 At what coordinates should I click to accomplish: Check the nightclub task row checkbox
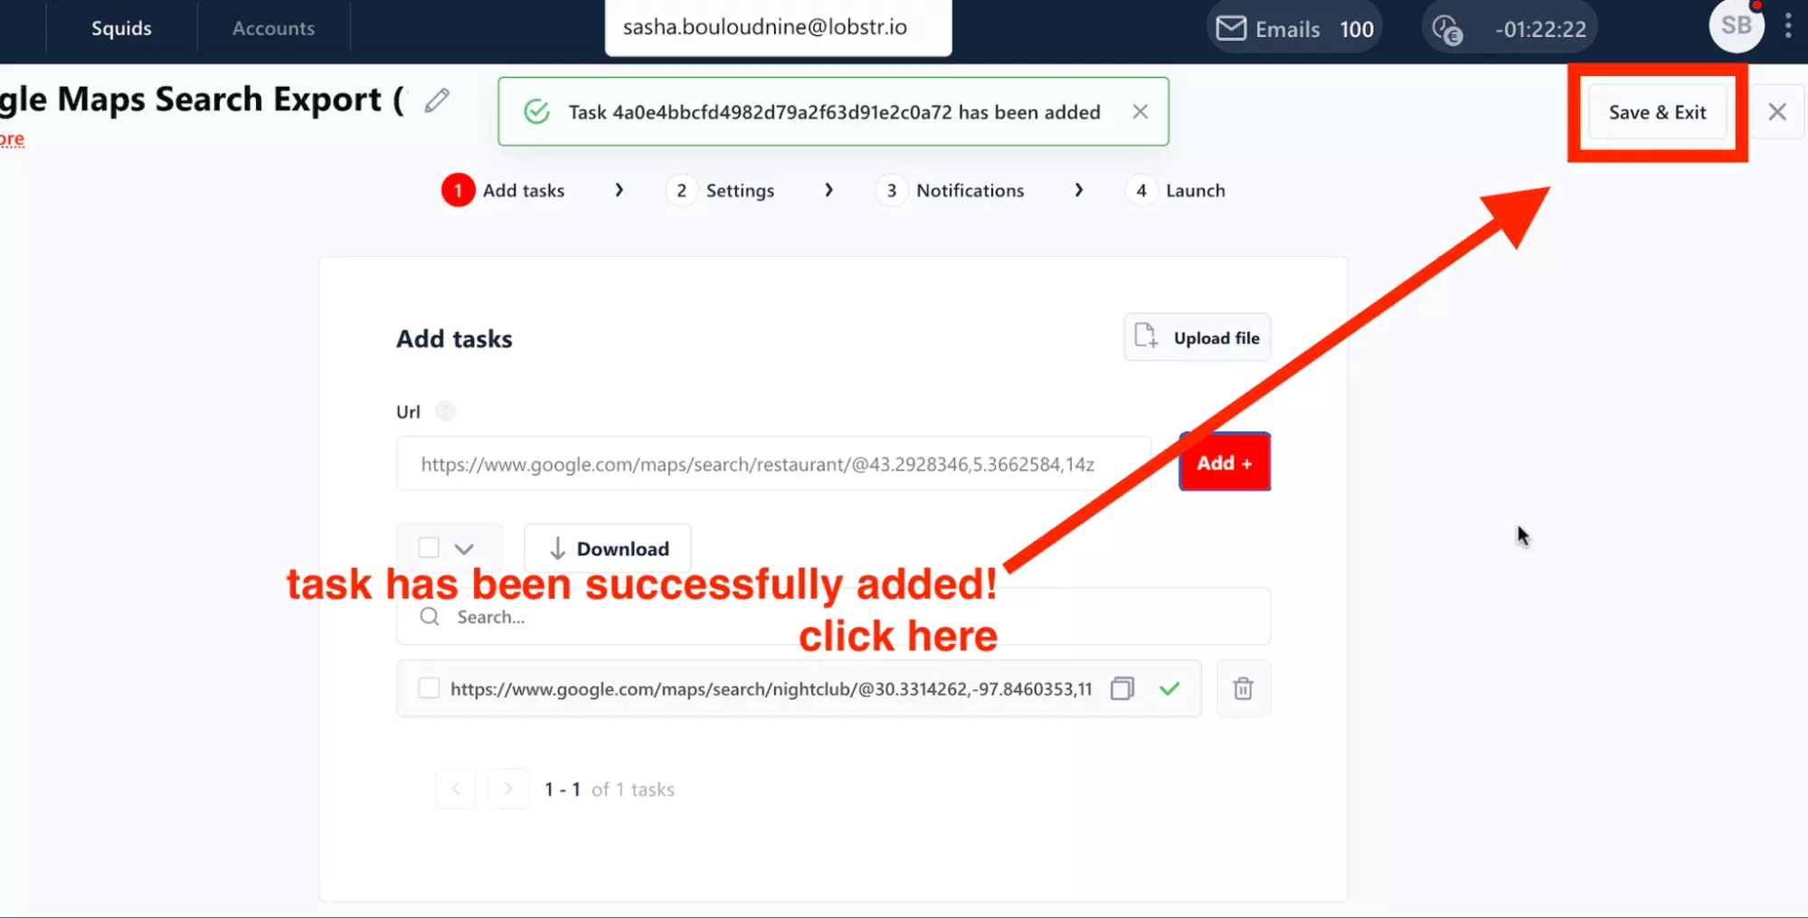429,688
